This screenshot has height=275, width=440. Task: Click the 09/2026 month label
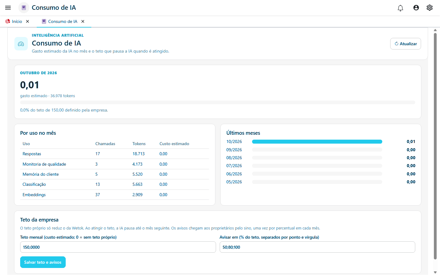pyautogui.click(x=234, y=150)
